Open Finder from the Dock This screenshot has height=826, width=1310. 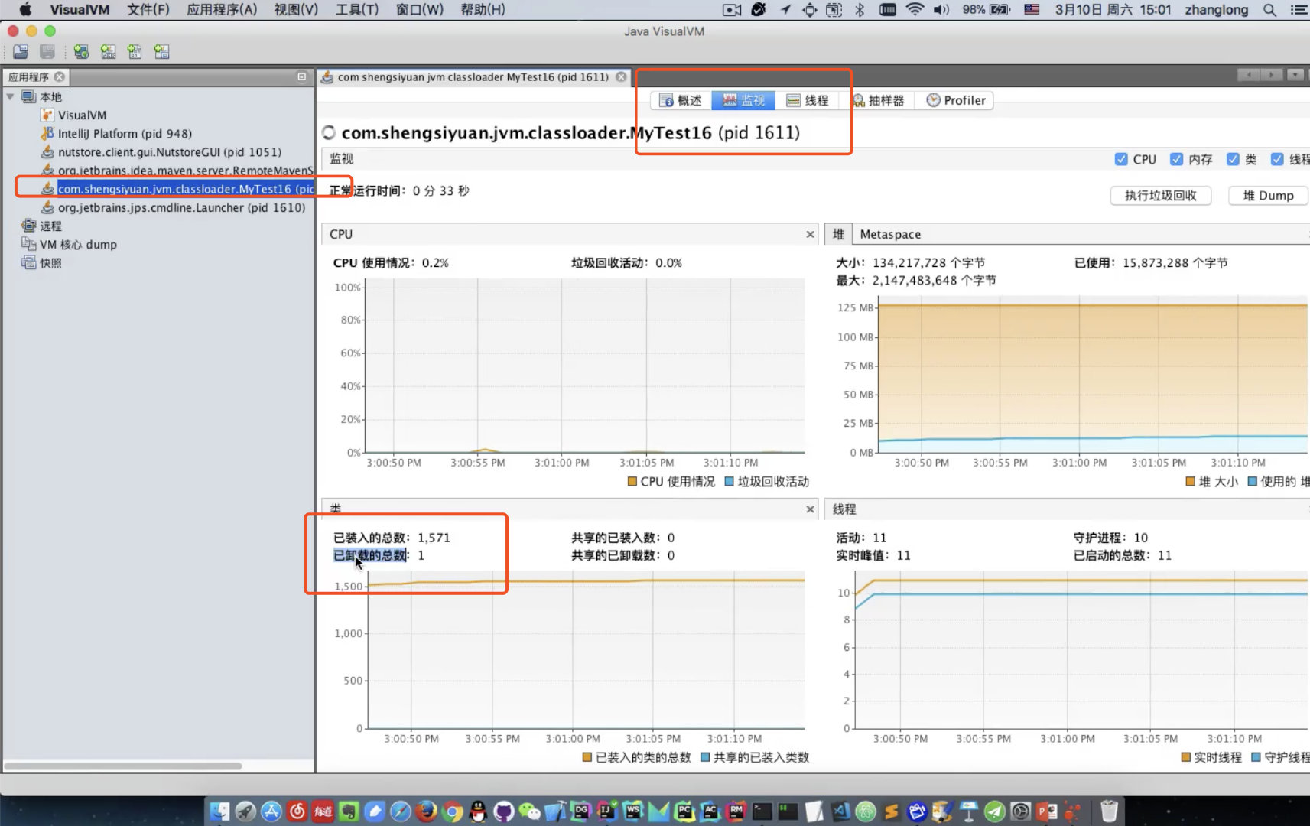point(219,811)
